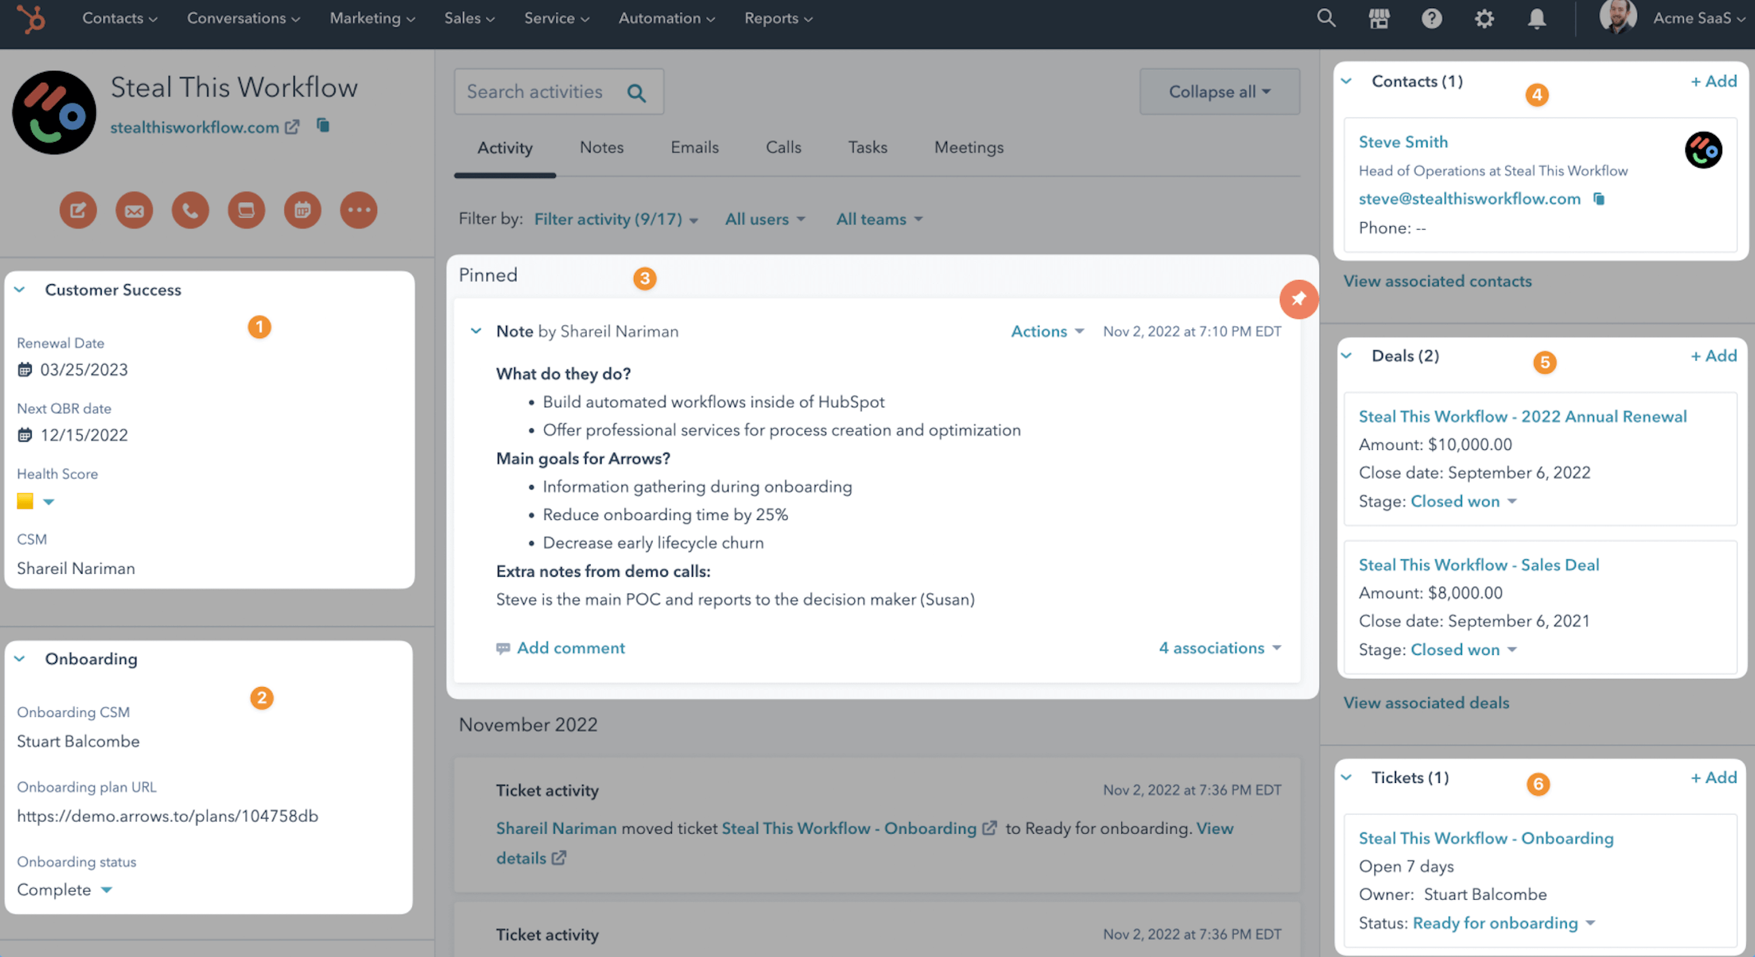1755x957 pixels.
Task: Start a call with the phone icon
Action: point(189,210)
